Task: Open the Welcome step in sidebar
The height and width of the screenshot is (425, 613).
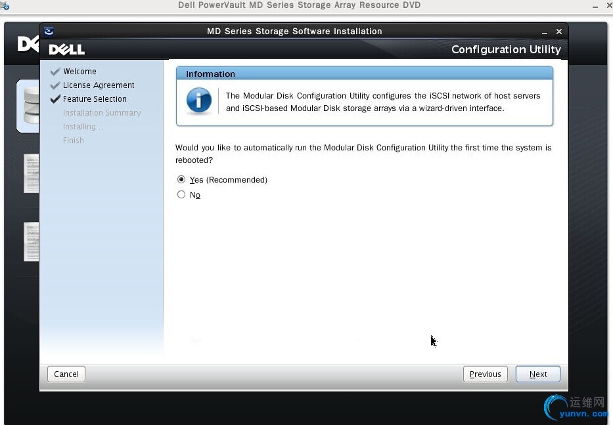Action: [79, 72]
